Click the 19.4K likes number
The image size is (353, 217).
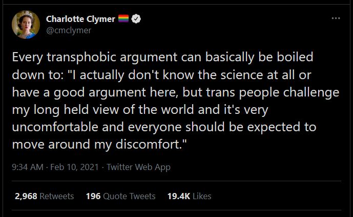[178, 196]
